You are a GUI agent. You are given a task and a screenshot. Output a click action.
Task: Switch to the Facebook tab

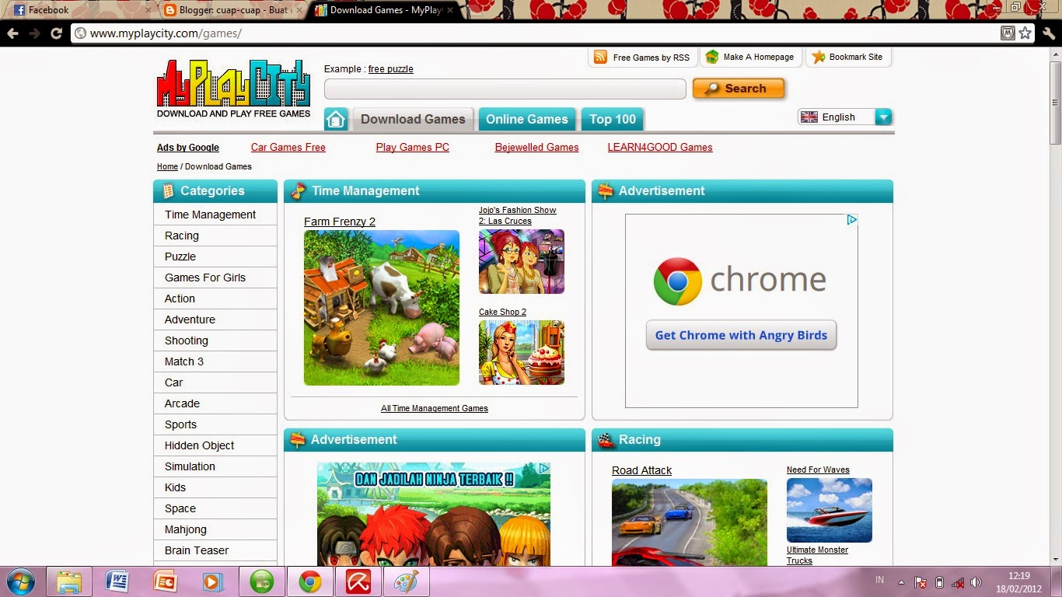[x=78, y=10]
